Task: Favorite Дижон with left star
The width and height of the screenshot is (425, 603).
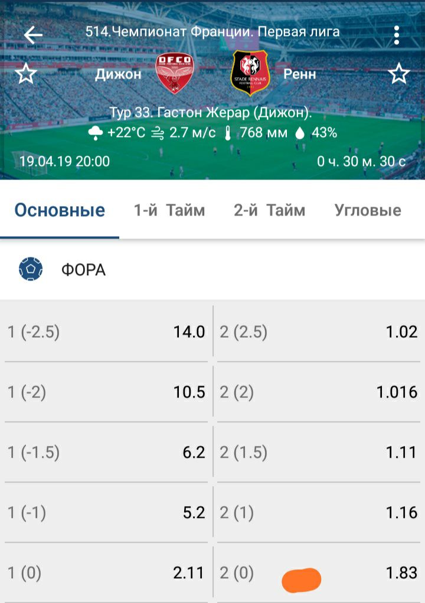Action: (25, 74)
